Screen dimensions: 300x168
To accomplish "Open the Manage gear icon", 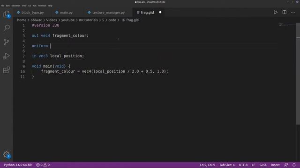I will [7, 154].
